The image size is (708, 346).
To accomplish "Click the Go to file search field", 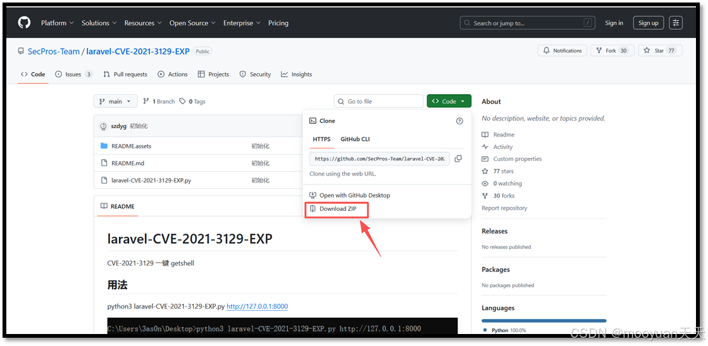I will 378,102.
